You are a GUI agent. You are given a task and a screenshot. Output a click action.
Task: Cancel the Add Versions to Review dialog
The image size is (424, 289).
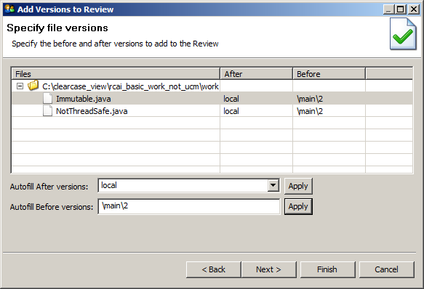386,269
